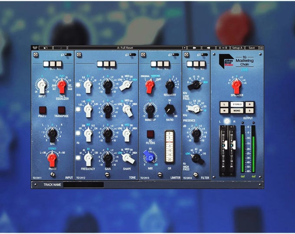Screen dimensions: 295x234
Task: Load the previous preset with the left arrow
Action: click(194, 48)
